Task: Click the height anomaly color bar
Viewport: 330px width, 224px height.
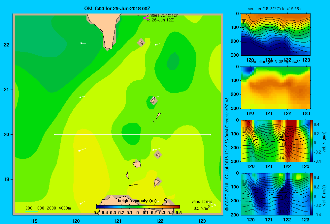Action: click(x=138, y=207)
